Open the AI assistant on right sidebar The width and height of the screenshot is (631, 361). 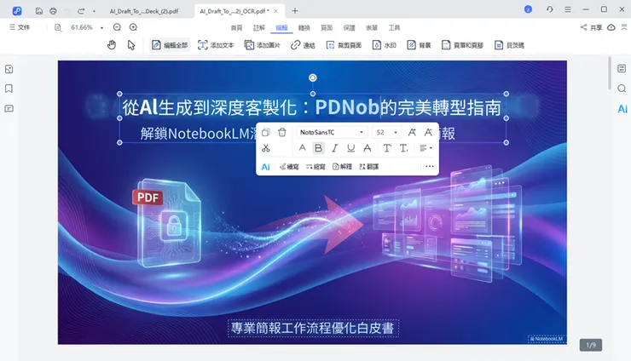pyautogui.click(x=622, y=108)
